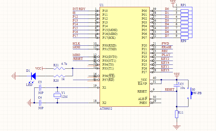
Task: Select the SCLK net label
Action: tap(76, 44)
